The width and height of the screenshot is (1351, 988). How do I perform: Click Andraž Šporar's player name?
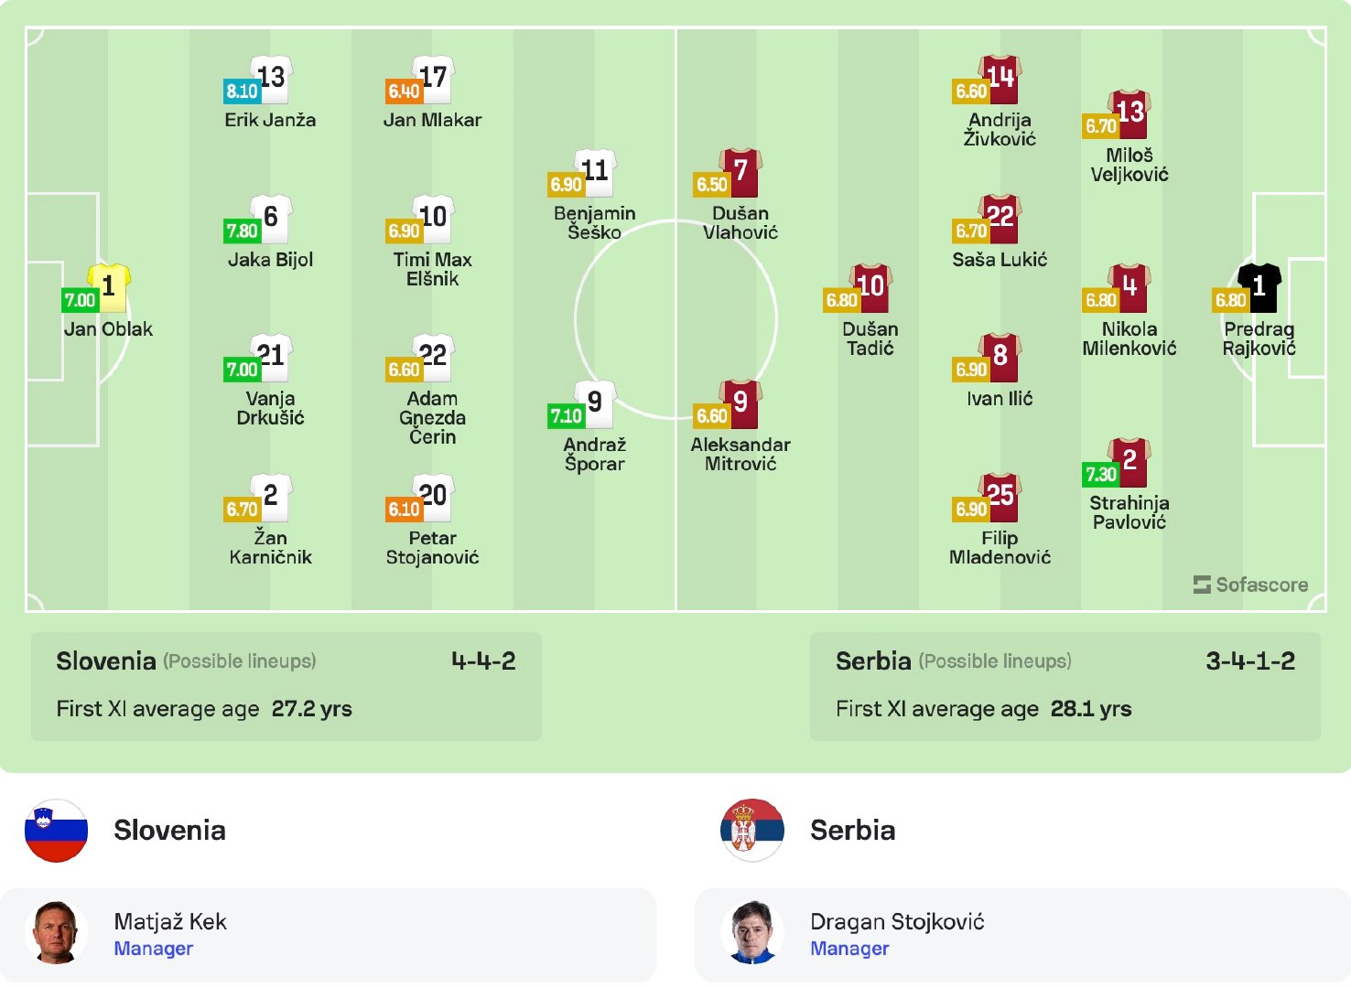(x=595, y=454)
